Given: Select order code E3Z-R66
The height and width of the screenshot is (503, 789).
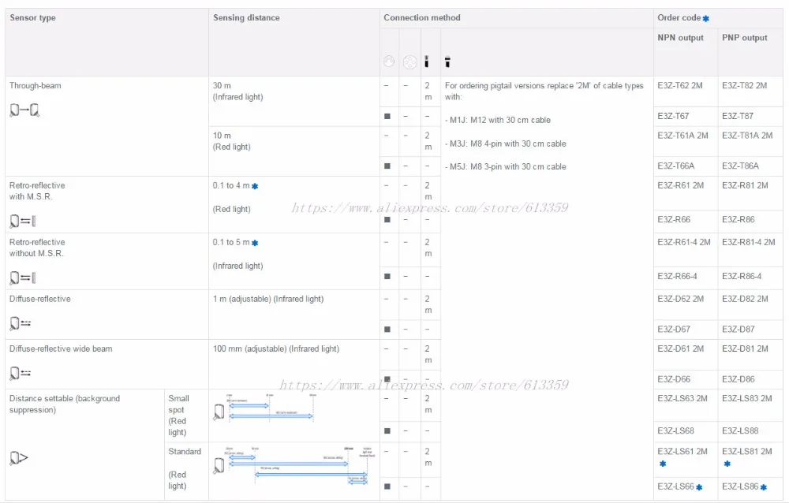Looking at the screenshot, I should coord(674,220).
